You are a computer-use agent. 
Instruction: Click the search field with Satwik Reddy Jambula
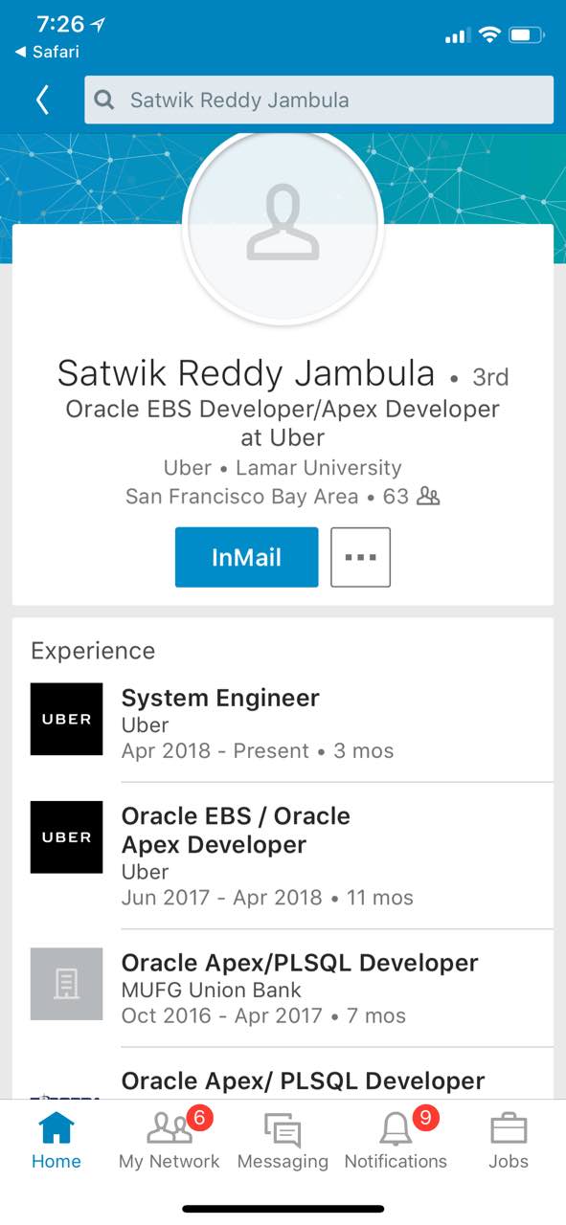(319, 100)
